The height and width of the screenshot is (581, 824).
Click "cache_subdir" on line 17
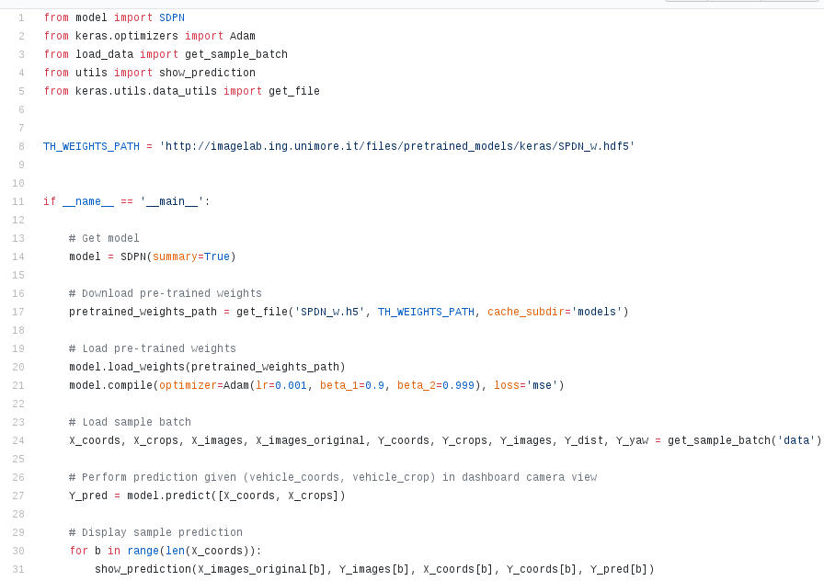(526, 312)
